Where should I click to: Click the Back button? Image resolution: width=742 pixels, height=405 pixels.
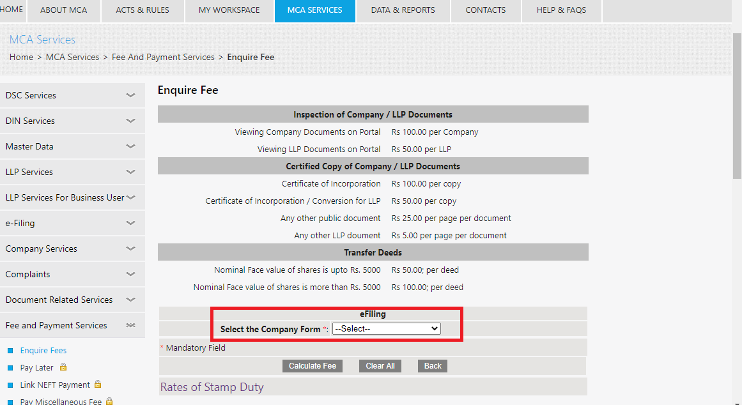[x=433, y=366]
